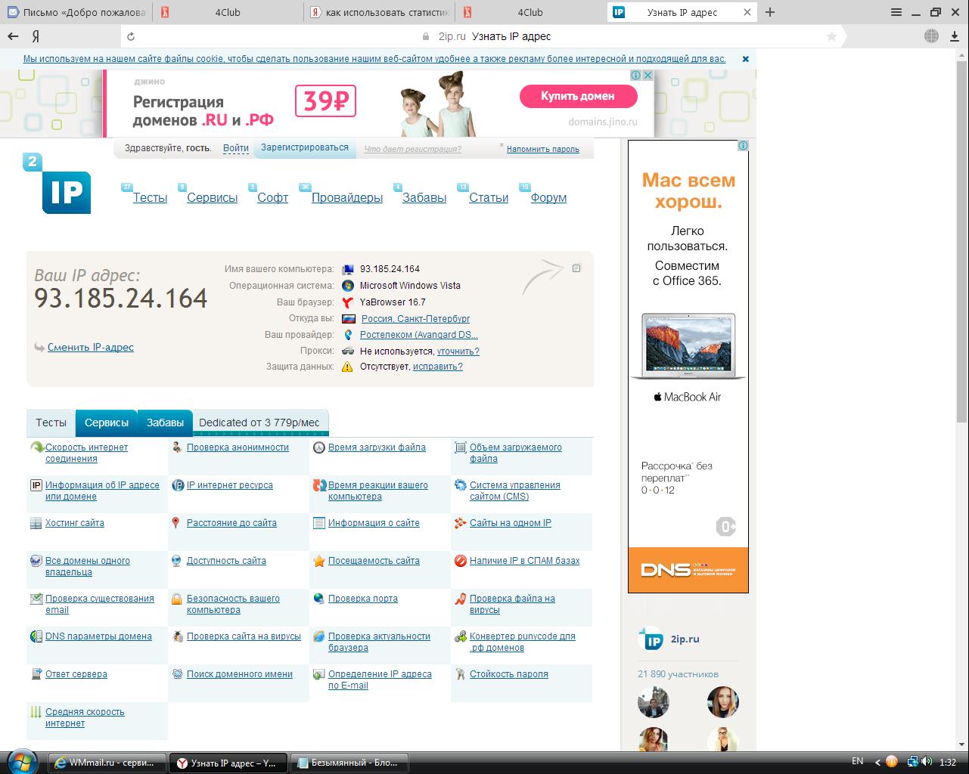Open the Забавы navigation menu
Viewport: 969px width, 774px height.
424,197
